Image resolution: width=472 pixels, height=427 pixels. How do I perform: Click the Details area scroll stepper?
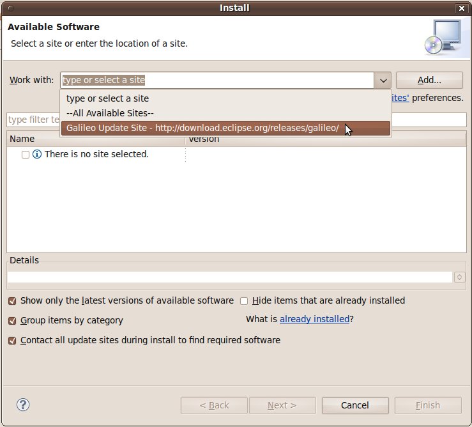pyautogui.click(x=459, y=277)
